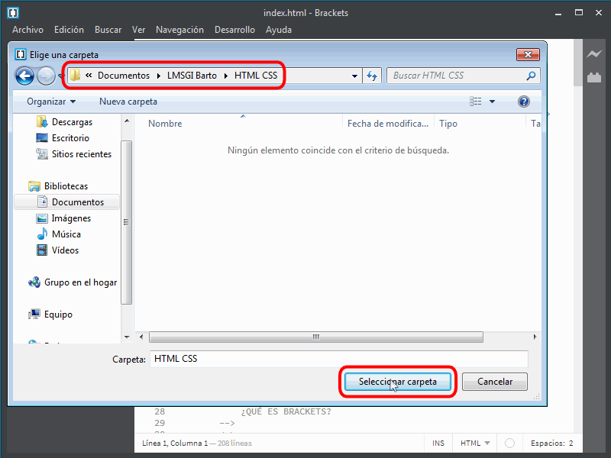Open Sitios recientes in navigation pane

pos(82,154)
